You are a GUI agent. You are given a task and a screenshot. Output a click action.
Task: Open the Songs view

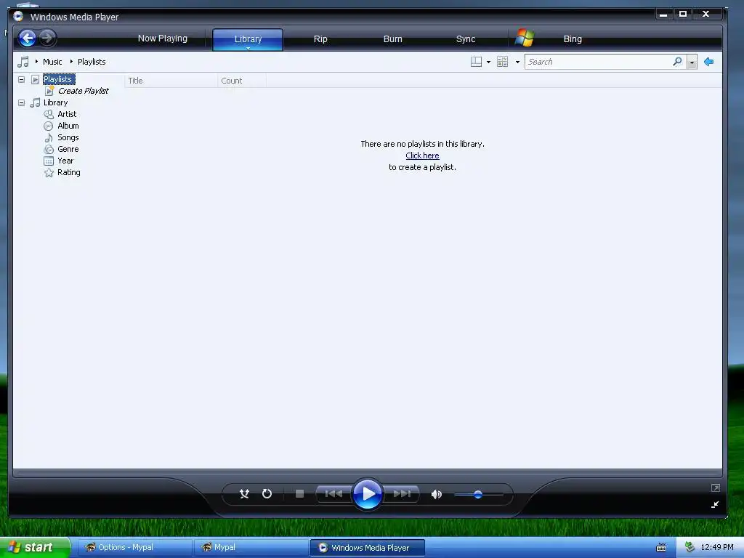click(68, 137)
